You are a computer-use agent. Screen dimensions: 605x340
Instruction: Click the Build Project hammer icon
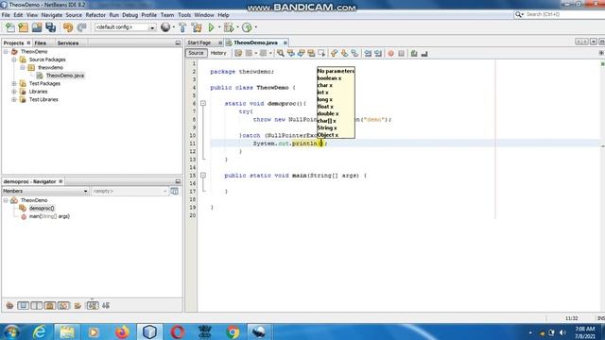click(x=182, y=27)
